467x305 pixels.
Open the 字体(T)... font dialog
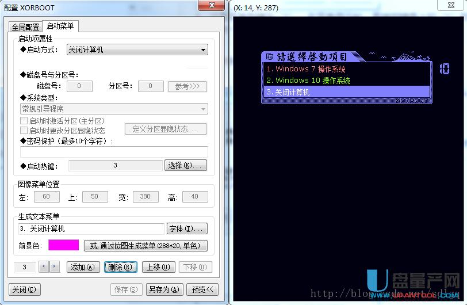click(187, 228)
